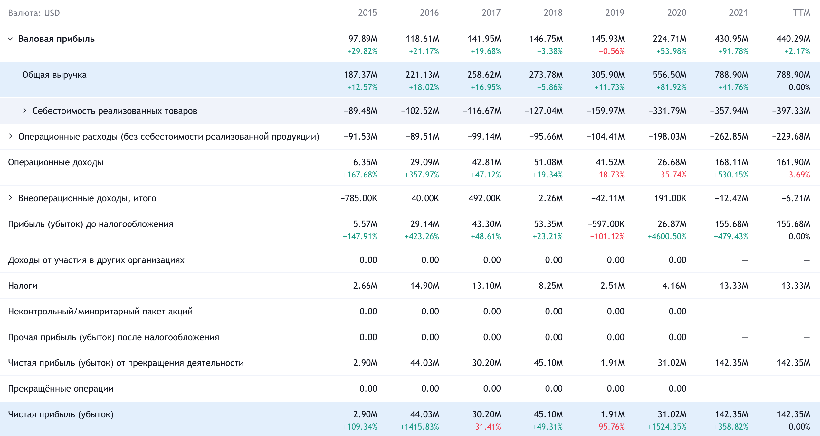This screenshot has height=436, width=820.
Task: Click cost of goods value −89.48M
Action: pyautogui.click(x=360, y=111)
